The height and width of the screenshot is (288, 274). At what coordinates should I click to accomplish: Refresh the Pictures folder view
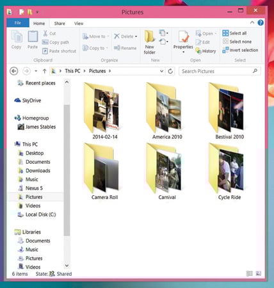coord(170,71)
